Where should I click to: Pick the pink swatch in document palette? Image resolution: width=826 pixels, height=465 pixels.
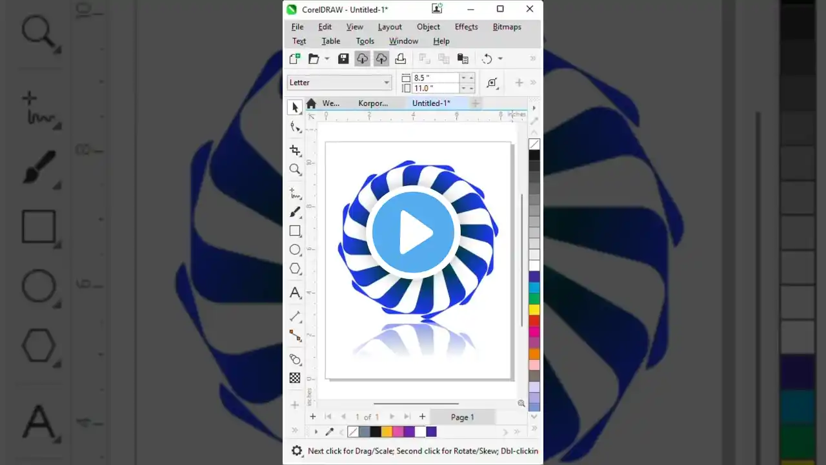[398, 431]
